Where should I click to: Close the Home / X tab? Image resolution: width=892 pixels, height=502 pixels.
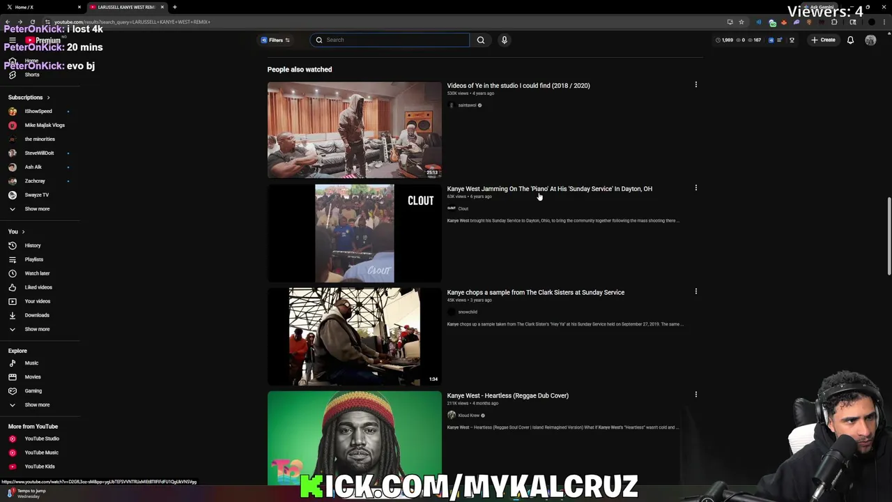pos(79,7)
